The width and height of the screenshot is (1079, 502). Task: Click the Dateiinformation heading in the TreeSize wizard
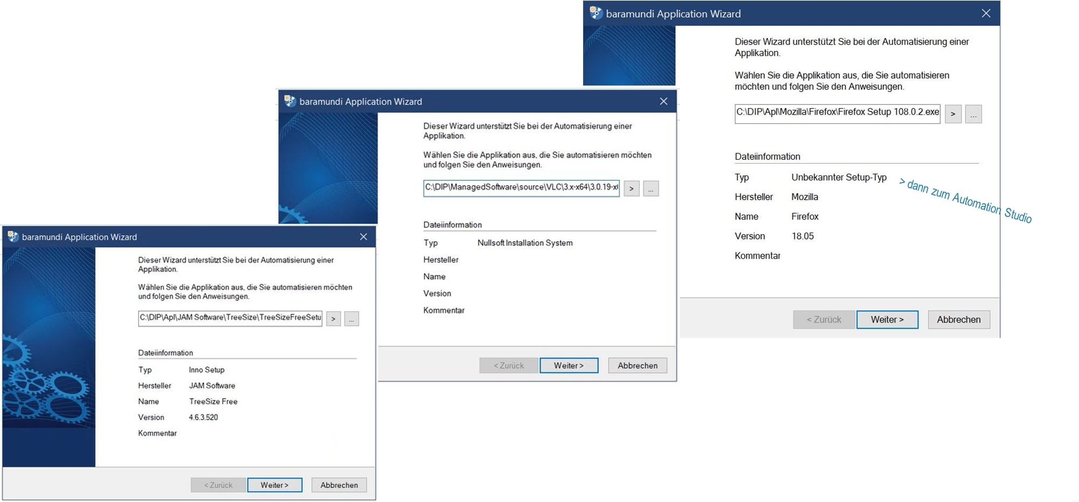point(166,353)
